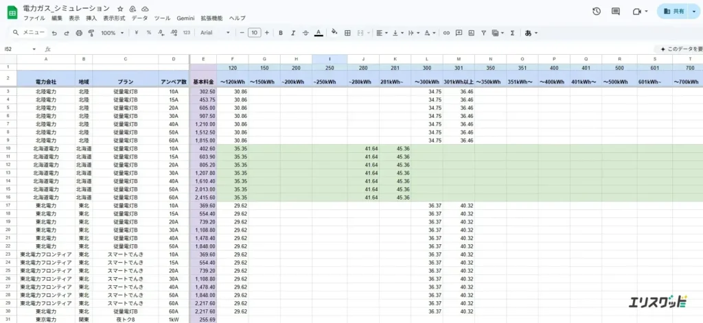Screen dimensions: 703x323
Task: Open the 拡張機能 menu
Action: pos(211,19)
